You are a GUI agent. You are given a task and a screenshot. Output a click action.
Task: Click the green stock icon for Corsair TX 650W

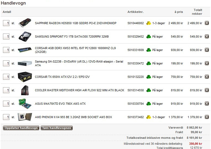(x=149, y=77)
